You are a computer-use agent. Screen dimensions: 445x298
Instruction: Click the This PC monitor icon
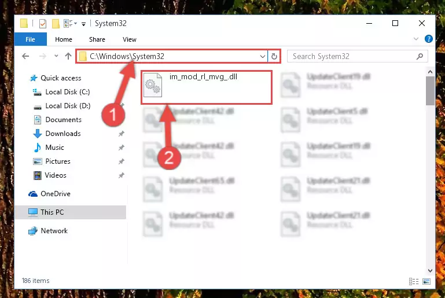tap(33, 212)
